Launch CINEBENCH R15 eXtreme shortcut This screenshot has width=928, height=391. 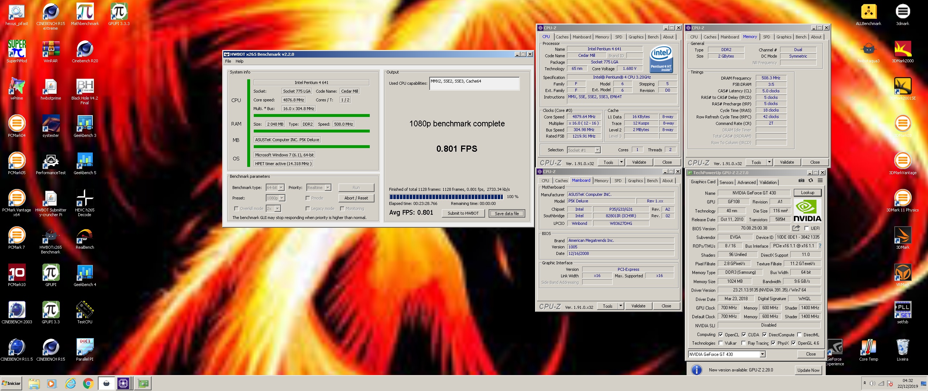51,17
